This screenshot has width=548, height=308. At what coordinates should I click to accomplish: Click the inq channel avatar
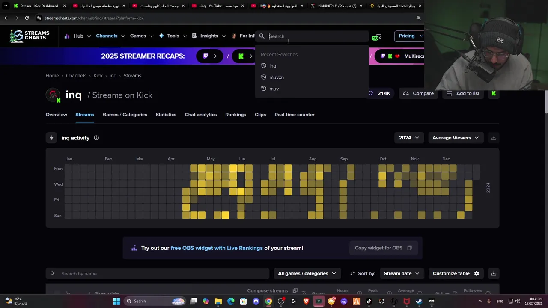click(53, 95)
